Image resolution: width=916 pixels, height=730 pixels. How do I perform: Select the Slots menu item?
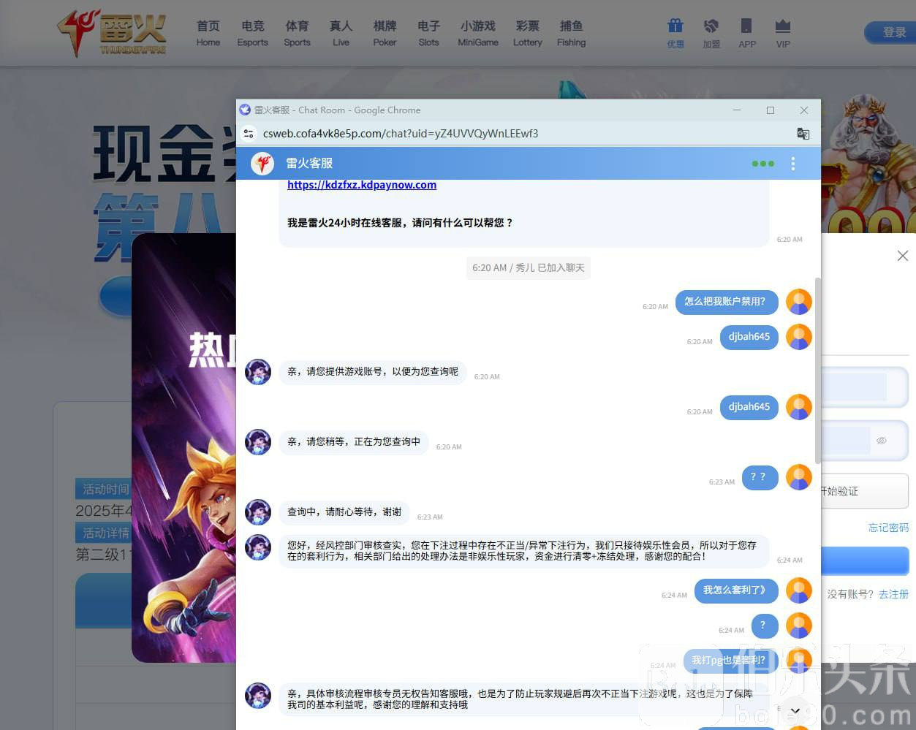(x=428, y=33)
